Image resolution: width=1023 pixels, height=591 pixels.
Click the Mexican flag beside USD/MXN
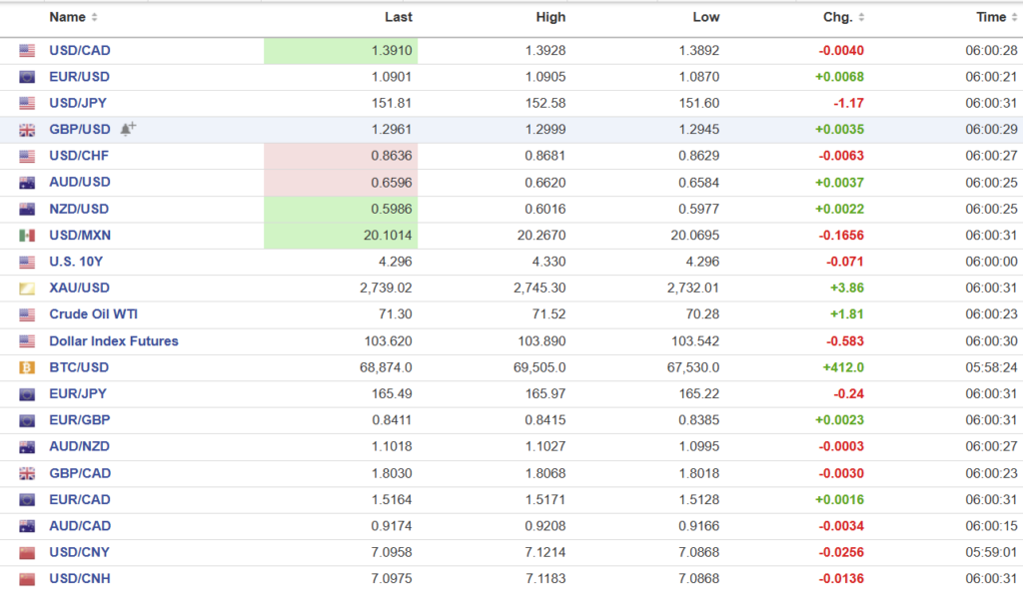(x=27, y=236)
